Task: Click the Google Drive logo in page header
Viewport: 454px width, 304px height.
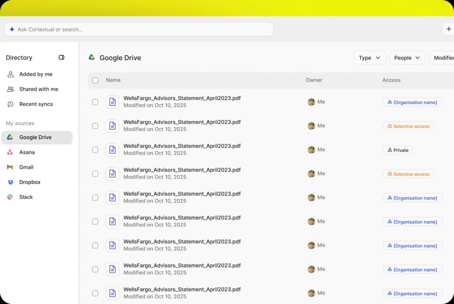Action: point(92,57)
